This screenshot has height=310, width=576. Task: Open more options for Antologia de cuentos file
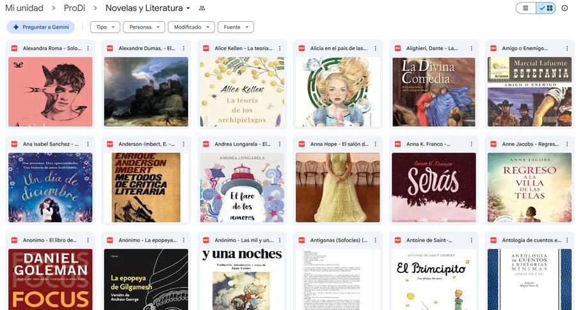(567, 240)
